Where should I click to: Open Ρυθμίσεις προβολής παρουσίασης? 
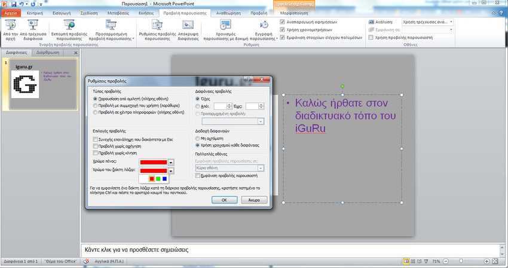click(x=157, y=30)
